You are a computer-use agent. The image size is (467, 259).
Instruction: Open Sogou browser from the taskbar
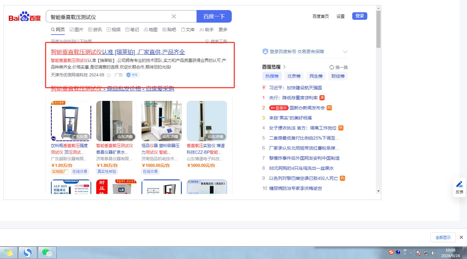(x=28, y=253)
